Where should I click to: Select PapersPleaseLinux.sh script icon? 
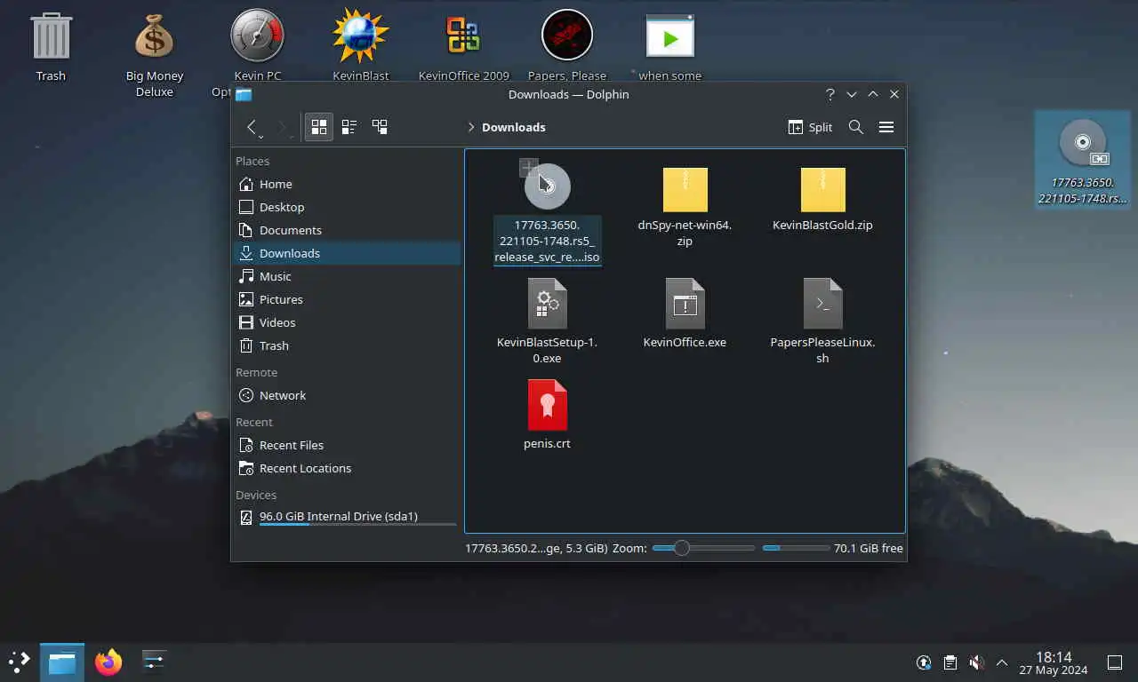click(x=822, y=304)
